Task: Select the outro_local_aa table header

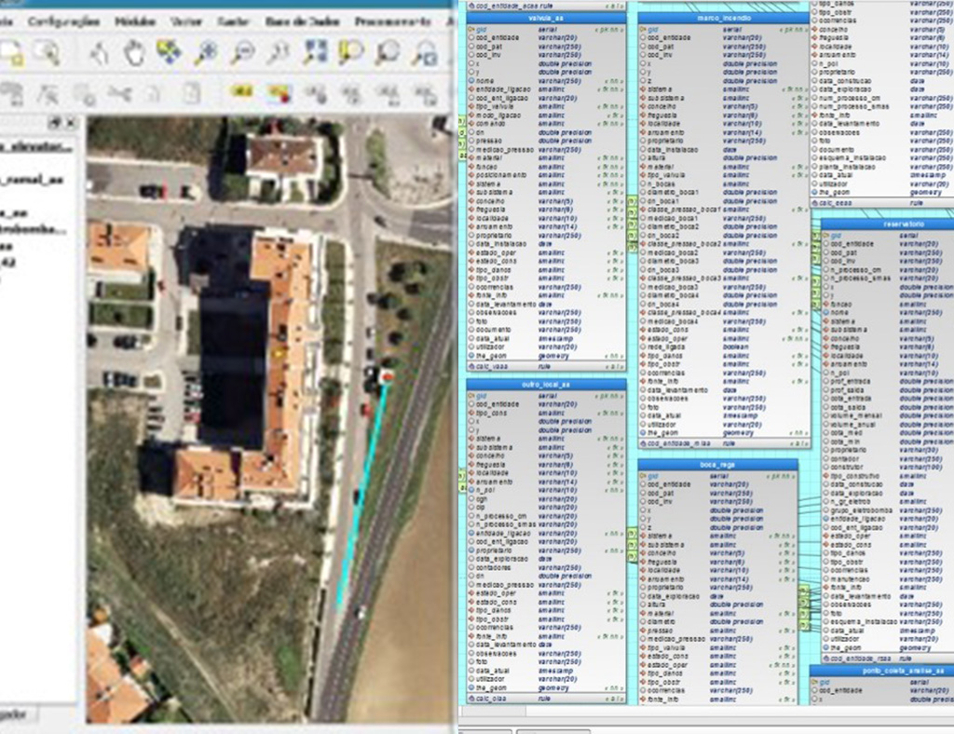Action: (x=546, y=385)
